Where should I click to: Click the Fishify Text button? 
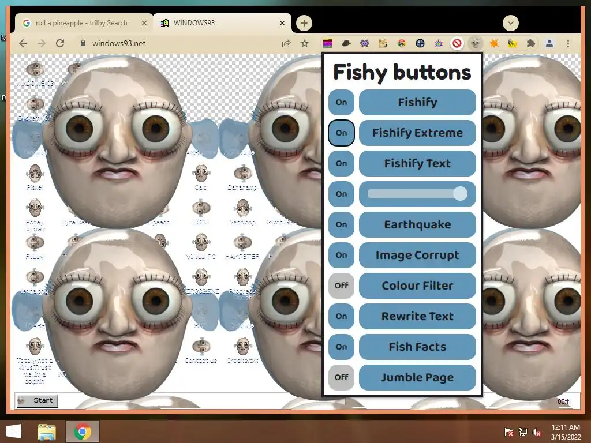tap(417, 163)
